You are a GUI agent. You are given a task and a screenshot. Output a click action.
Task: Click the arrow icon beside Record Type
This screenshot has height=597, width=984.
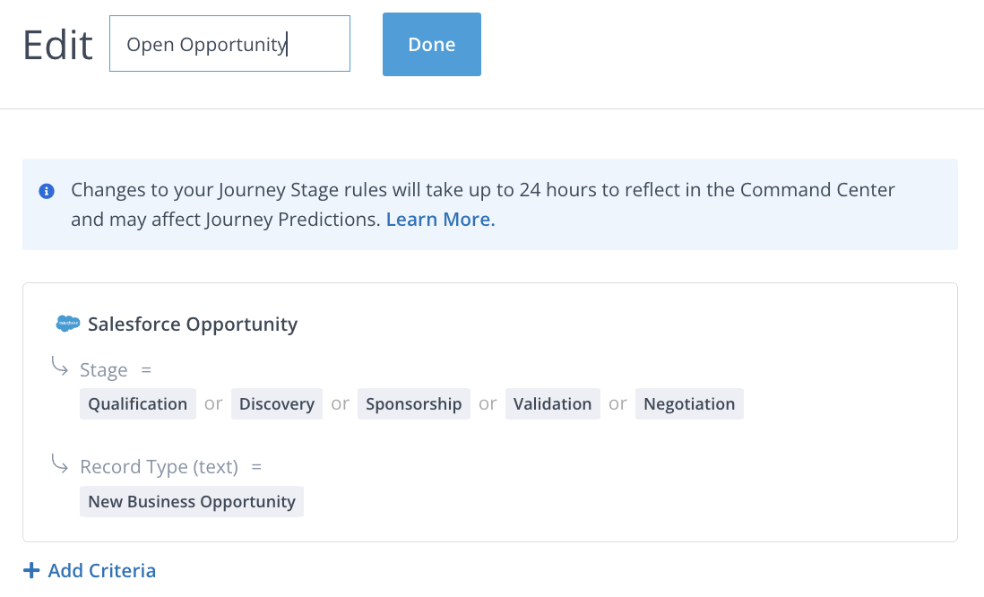click(x=59, y=463)
